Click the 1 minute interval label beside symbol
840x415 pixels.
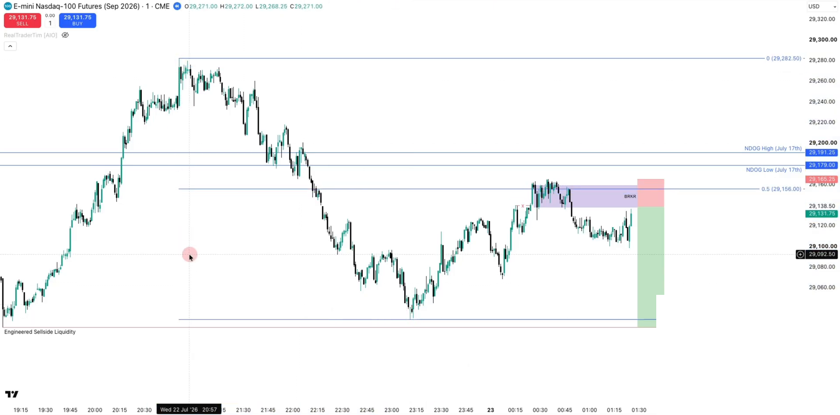147,6
